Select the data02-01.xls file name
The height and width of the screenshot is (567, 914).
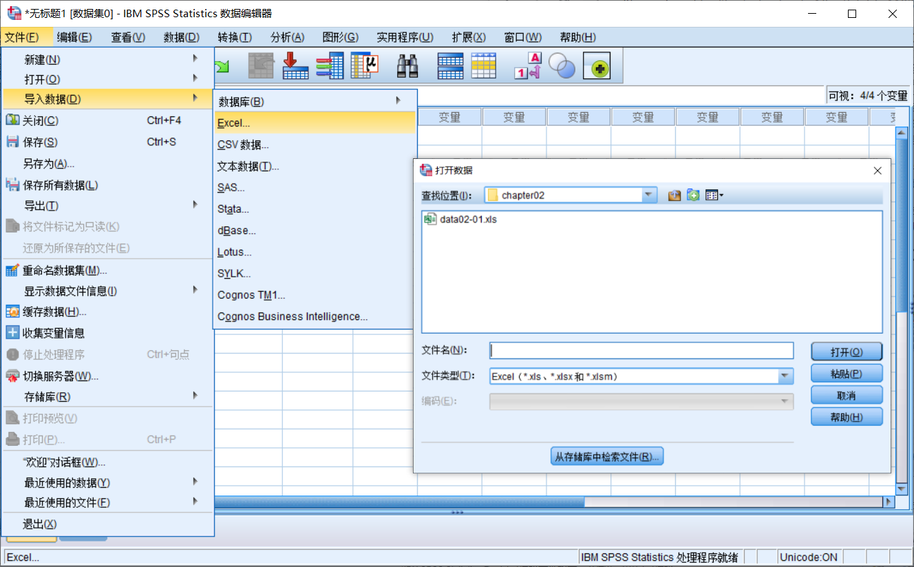468,220
